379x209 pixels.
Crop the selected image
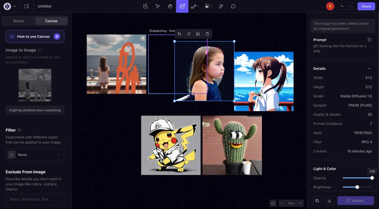pos(180,34)
